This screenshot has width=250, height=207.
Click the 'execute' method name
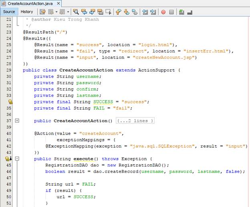coord(83,159)
